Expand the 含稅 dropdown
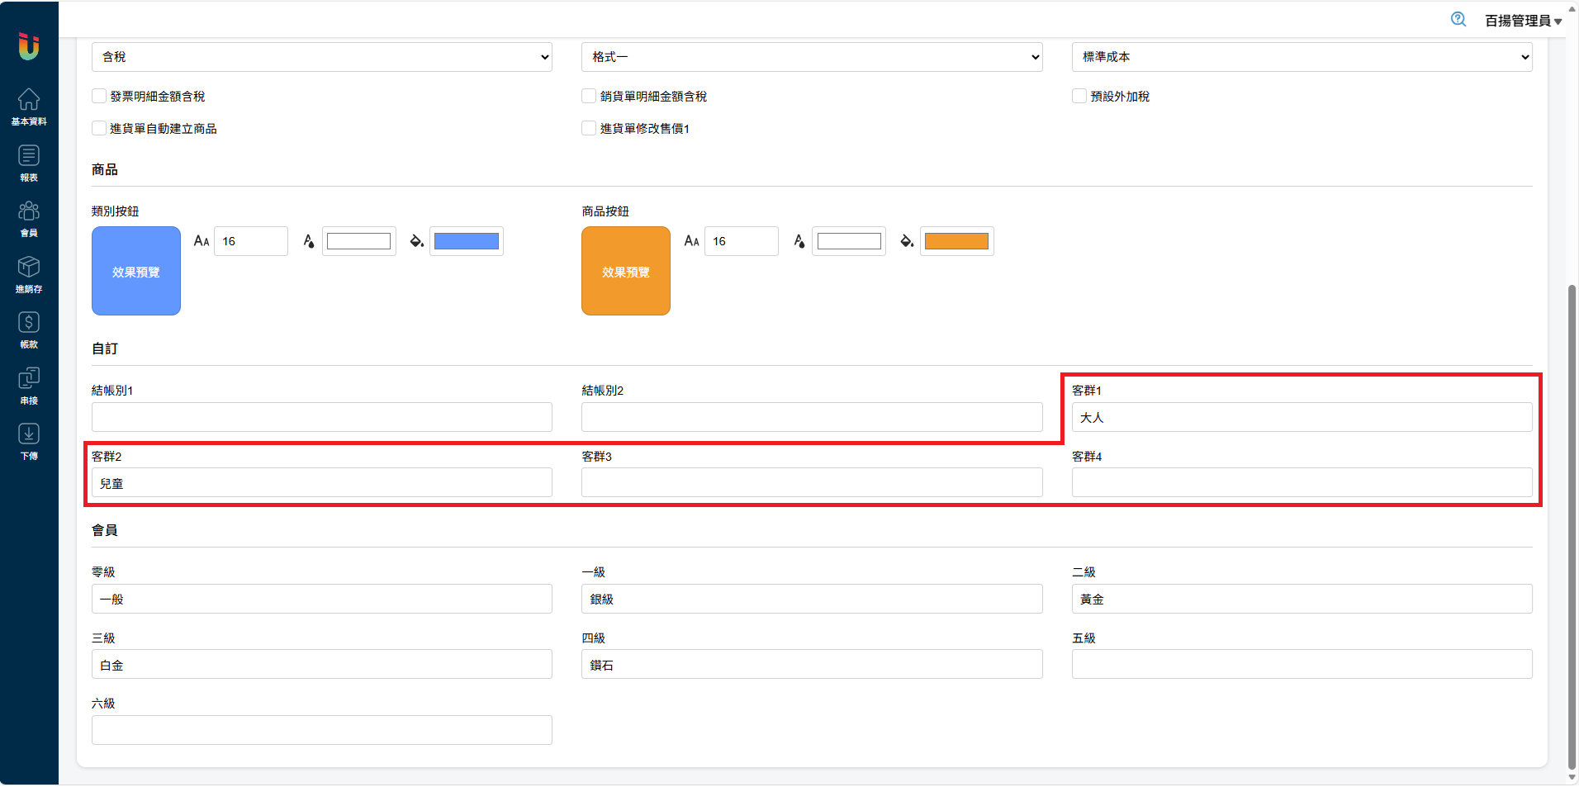This screenshot has width=1579, height=787. pos(321,57)
